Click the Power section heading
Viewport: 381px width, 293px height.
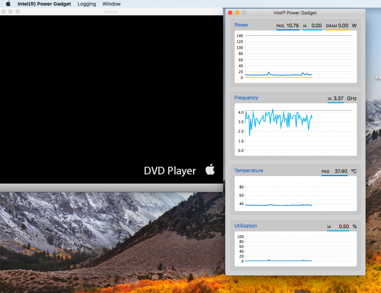[241, 25]
